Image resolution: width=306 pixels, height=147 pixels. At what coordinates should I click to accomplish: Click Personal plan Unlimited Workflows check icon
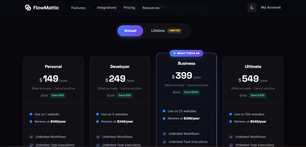tap(31, 137)
